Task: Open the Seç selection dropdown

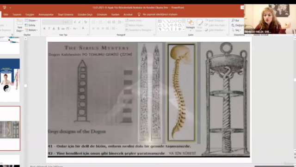Action: click(236, 30)
